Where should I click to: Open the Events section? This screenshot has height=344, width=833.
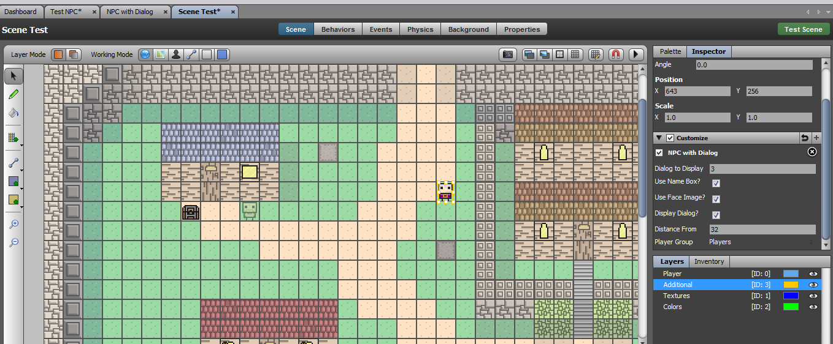[x=381, y=29]
